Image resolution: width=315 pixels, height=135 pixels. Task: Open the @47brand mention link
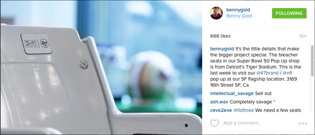pyautogui.click(x=267, y=73)
